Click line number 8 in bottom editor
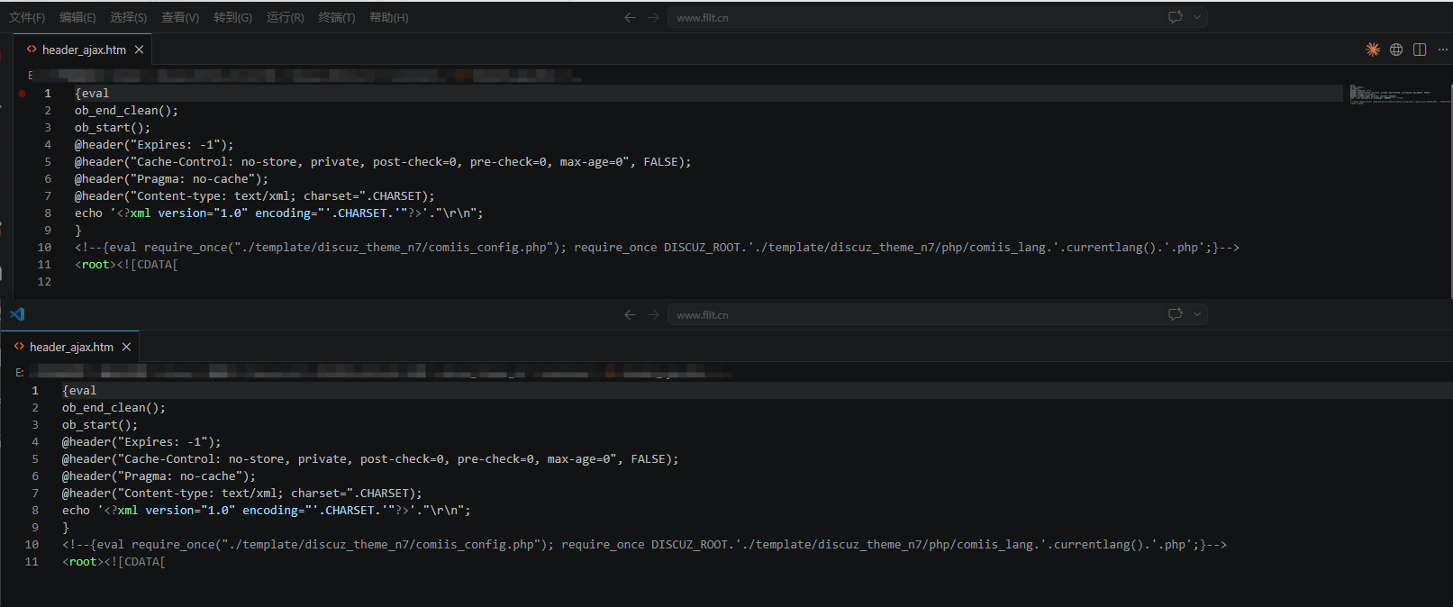1453x607 pixels. coord(35,511)
